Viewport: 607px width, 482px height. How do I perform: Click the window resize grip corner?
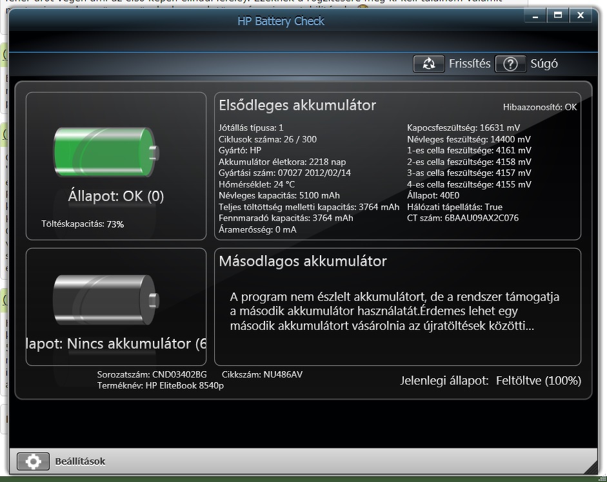coord(591,467)
